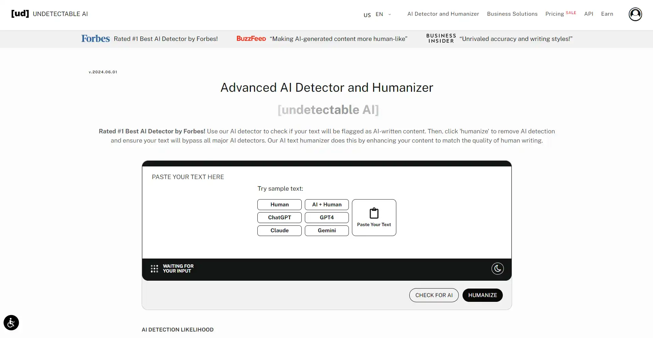
Task: Click the AI DETECTION LIKELIHOOD heading
Action: pyautogui.click(x=178, y=329)
